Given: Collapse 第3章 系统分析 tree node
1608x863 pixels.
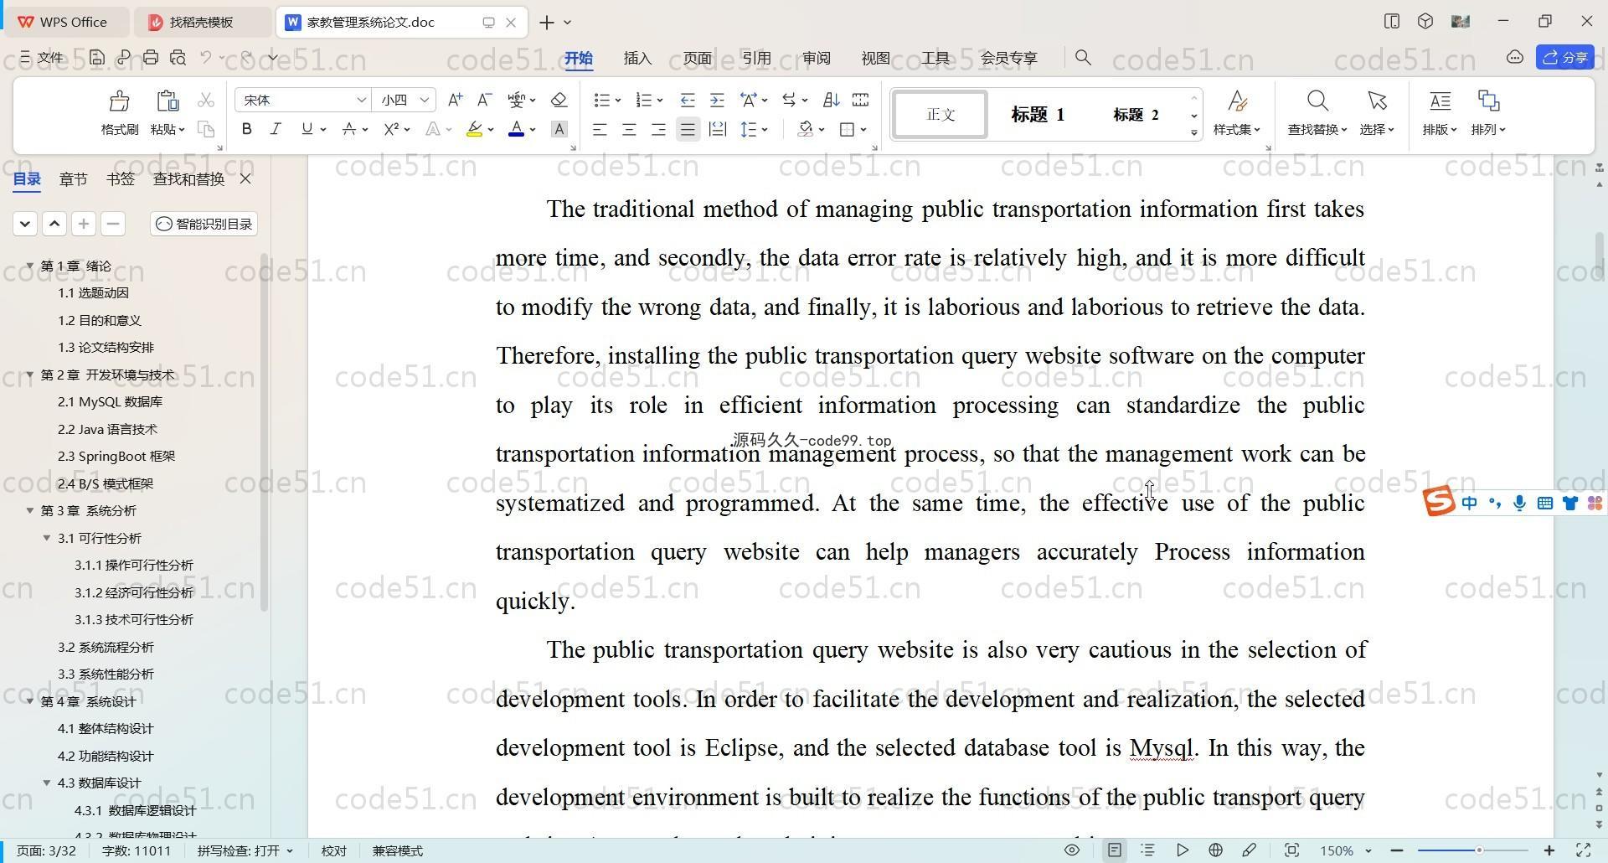Looking at the screenshot, I should point(30,510).
